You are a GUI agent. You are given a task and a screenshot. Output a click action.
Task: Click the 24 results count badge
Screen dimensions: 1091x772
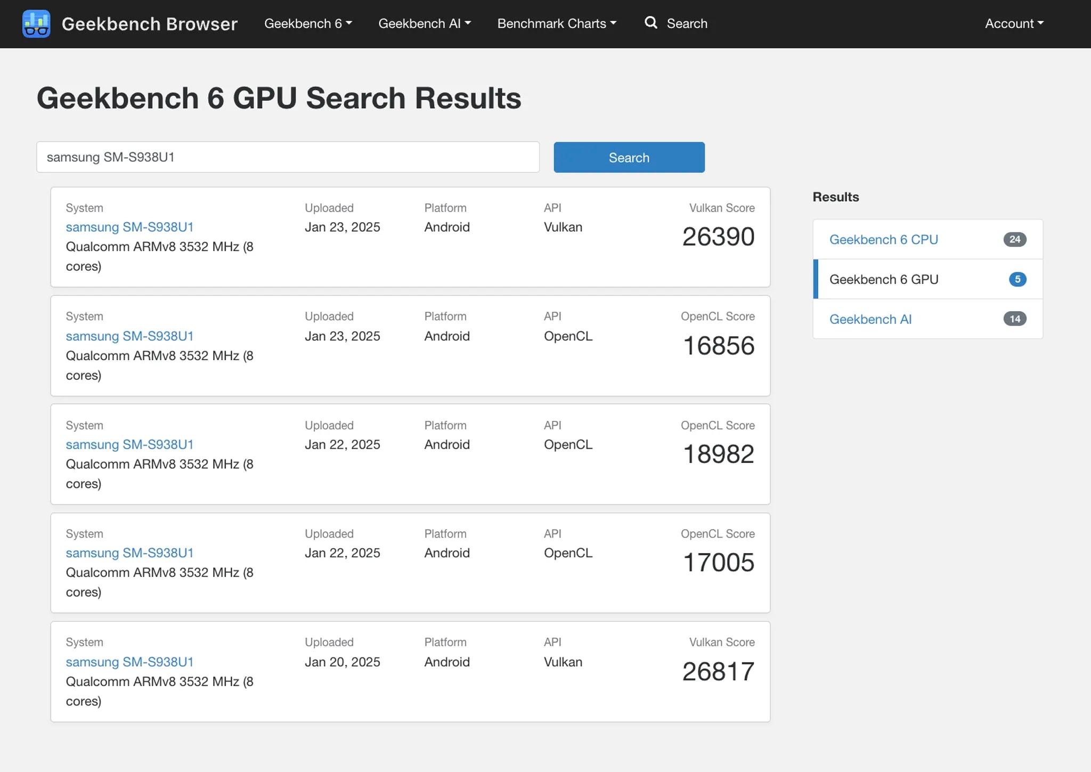[x=1014, y=240]
